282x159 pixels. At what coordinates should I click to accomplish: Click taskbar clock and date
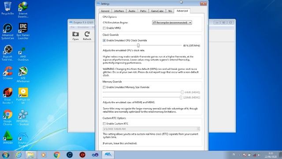270,155
